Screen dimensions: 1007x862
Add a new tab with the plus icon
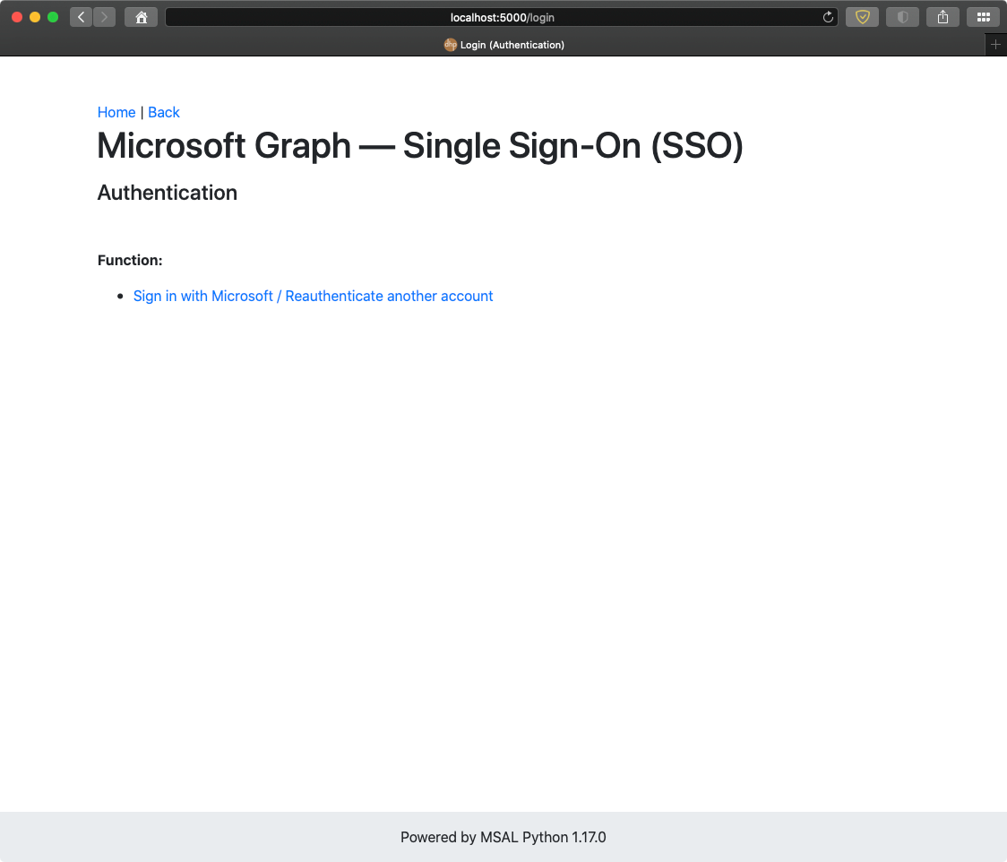(x=995, y=44)
